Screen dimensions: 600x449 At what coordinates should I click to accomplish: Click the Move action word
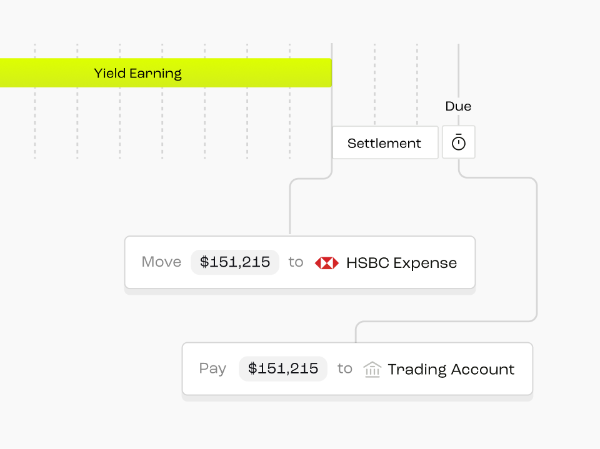pyautogui.click(x=161, y=262)
